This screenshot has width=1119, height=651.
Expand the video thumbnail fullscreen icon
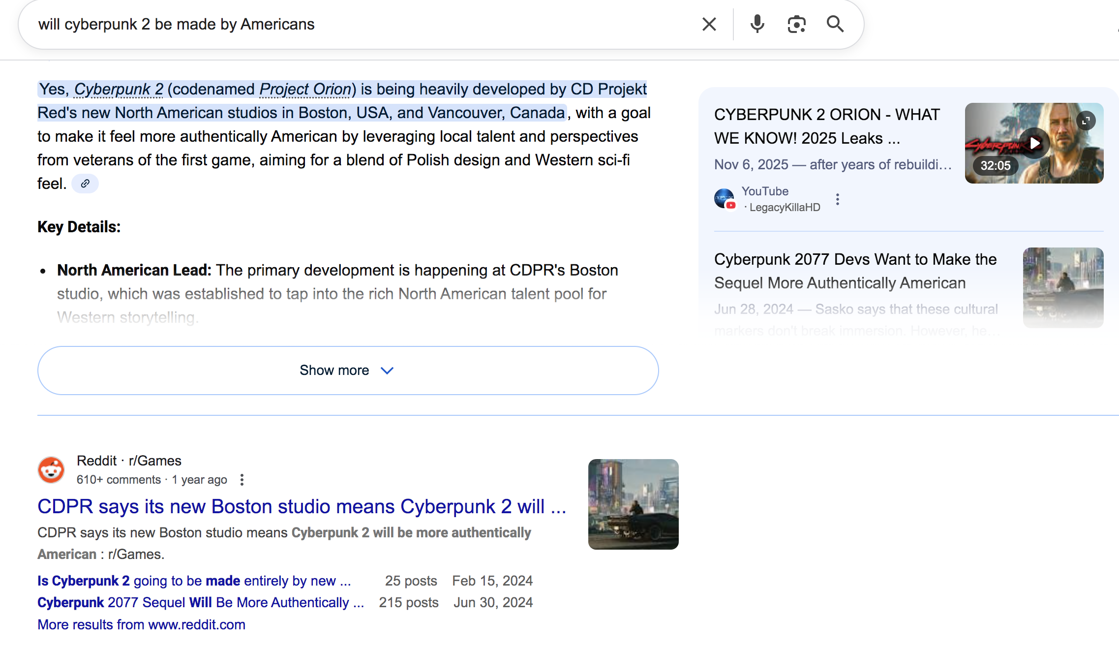[x=1086, y=121]
